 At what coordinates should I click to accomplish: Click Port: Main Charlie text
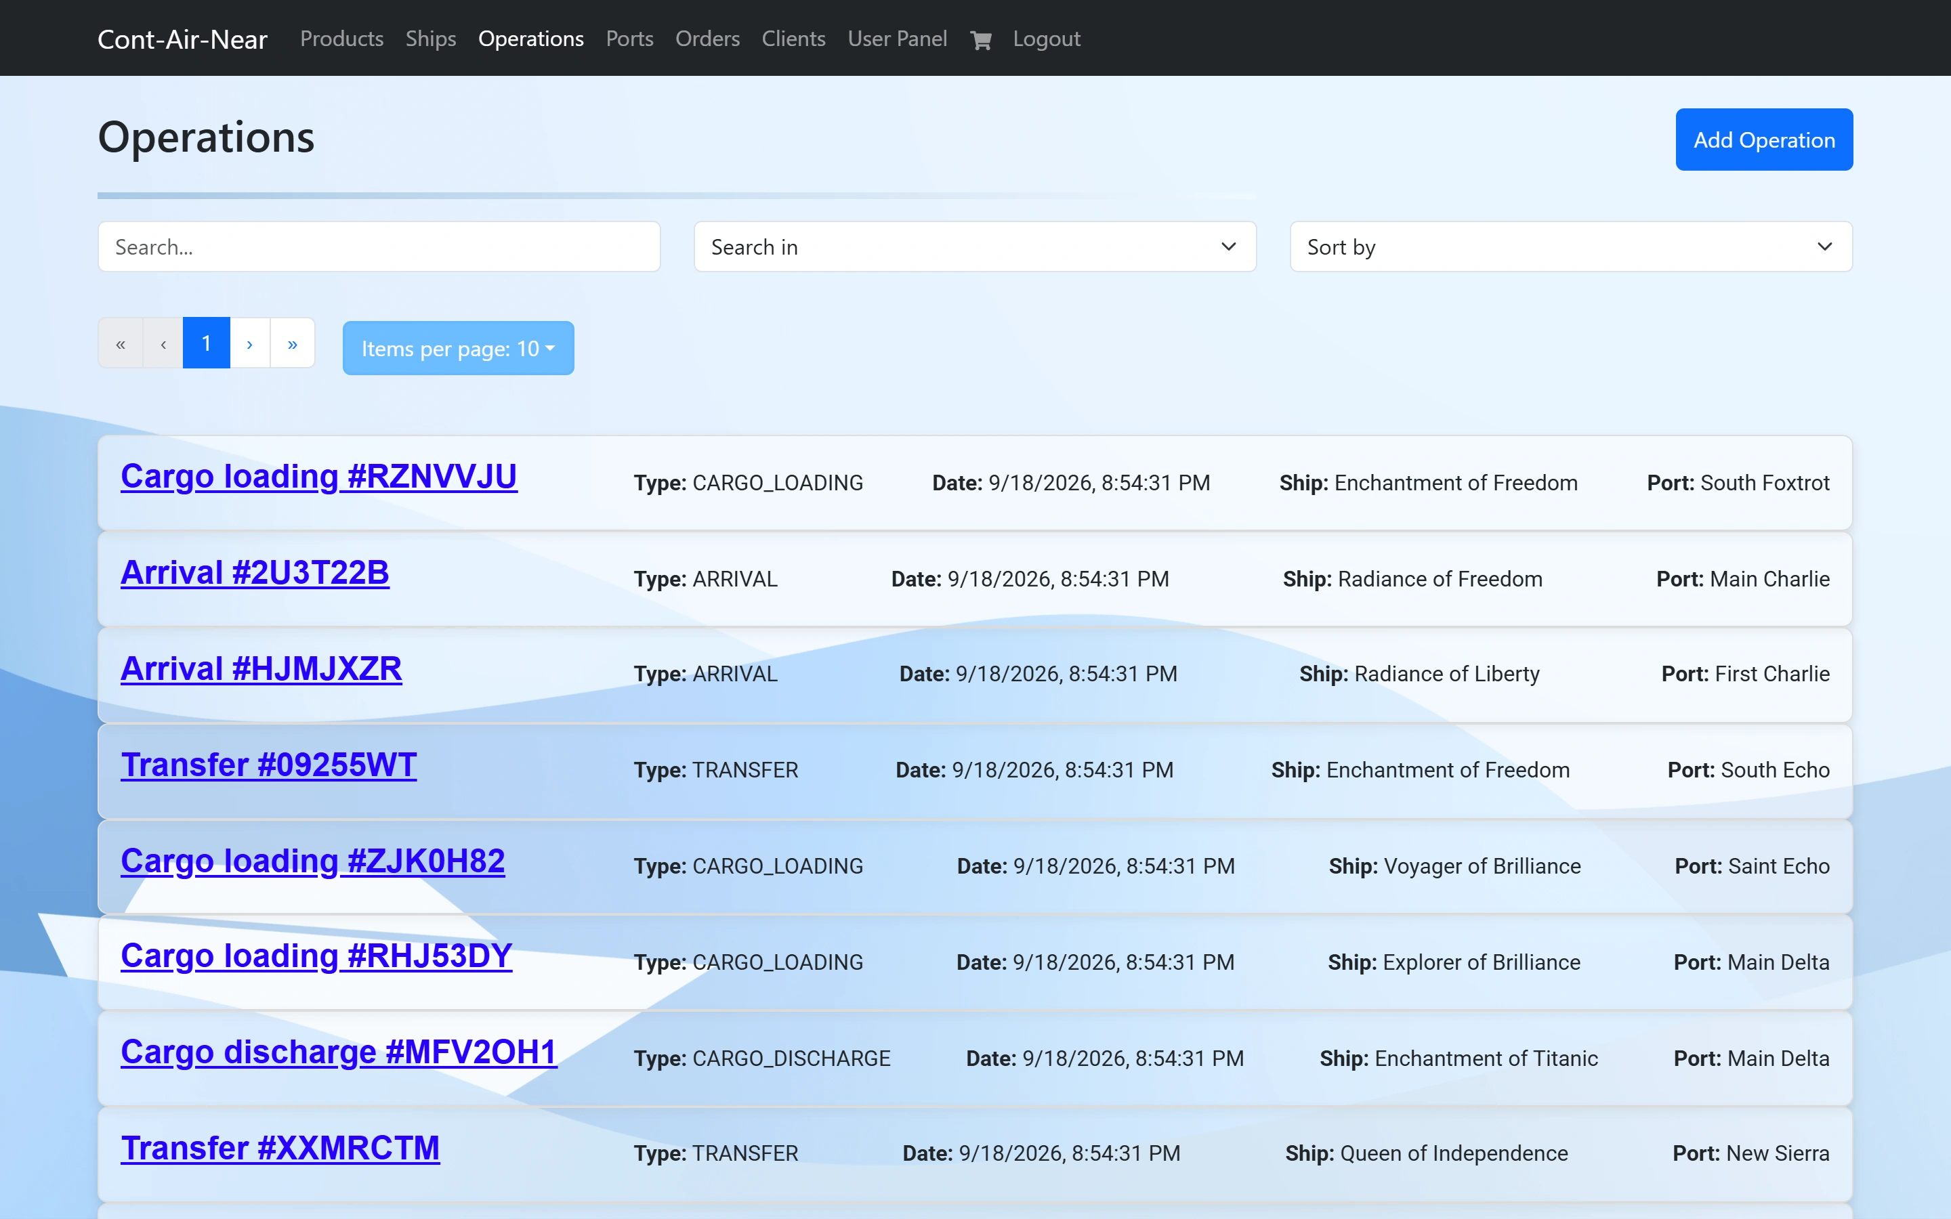tap(1743, 579)
